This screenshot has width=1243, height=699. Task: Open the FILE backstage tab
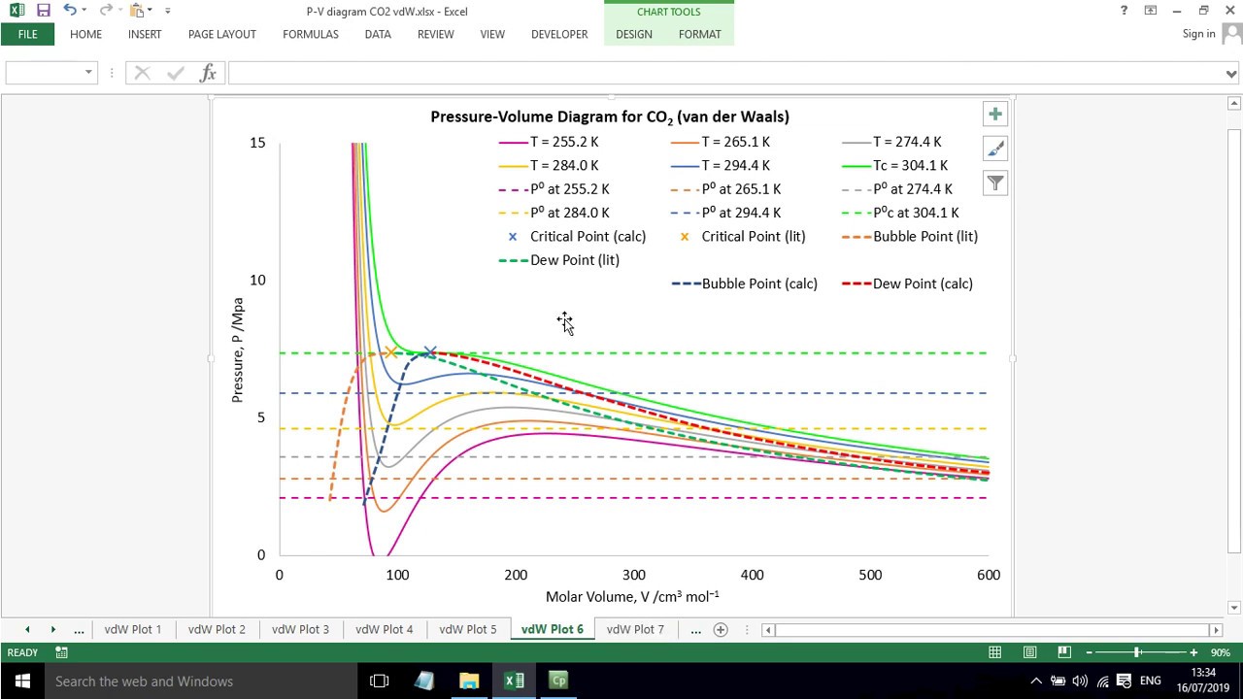pyautogui.click(x=27, y=34)
